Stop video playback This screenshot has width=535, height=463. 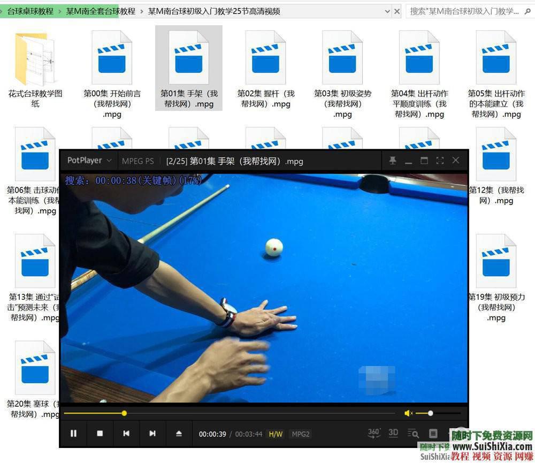tap(100, 434)
